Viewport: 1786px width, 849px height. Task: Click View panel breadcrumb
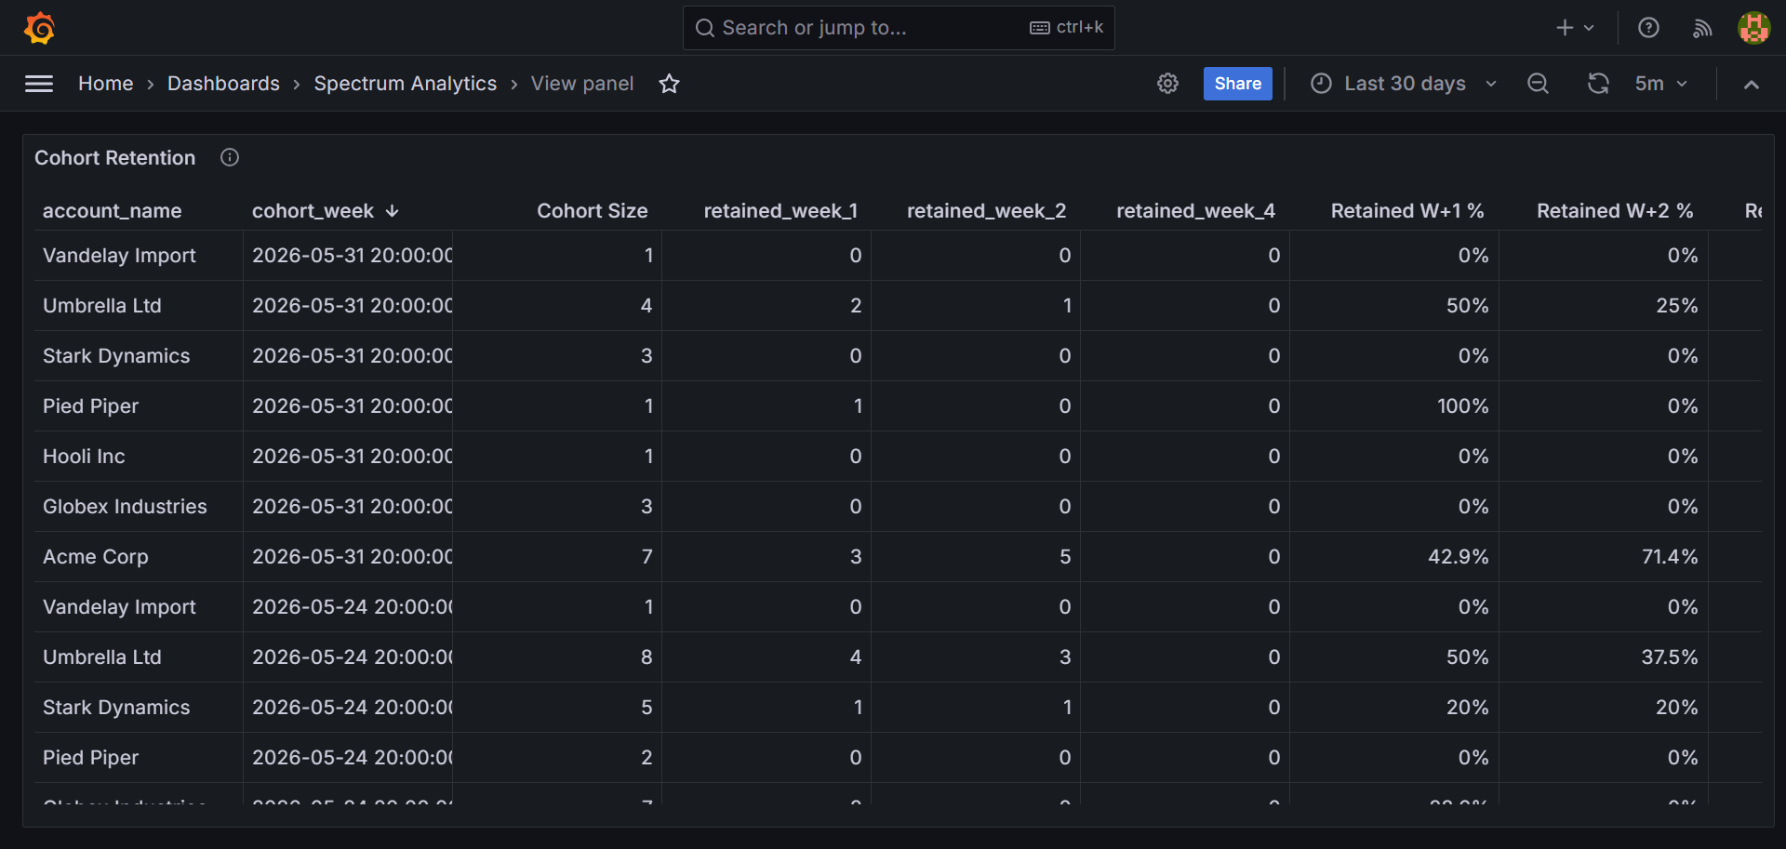582,84
